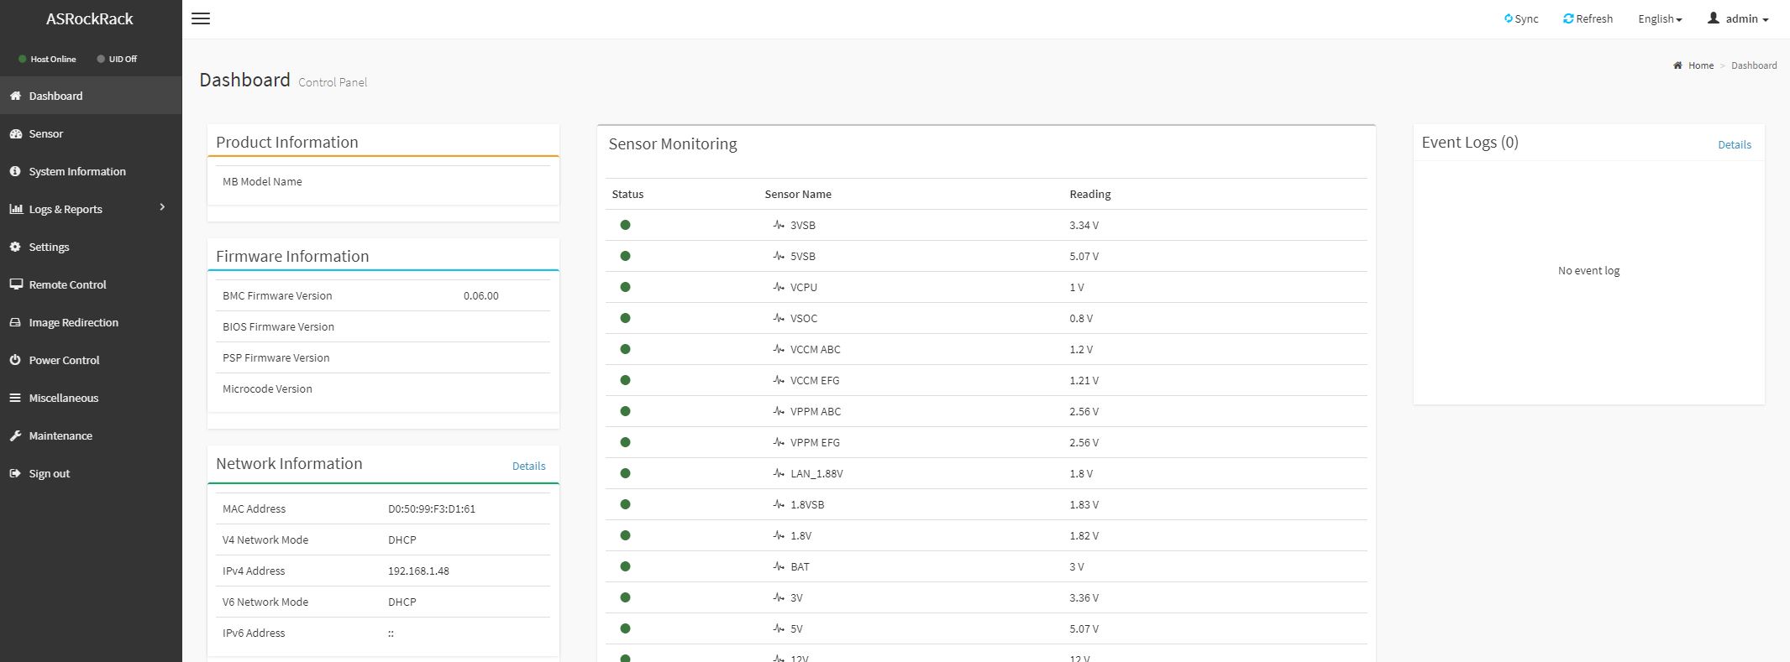This screenshot has height=662, width=1790.
Task: Click the Power Control icon
Action: (15, 360)
